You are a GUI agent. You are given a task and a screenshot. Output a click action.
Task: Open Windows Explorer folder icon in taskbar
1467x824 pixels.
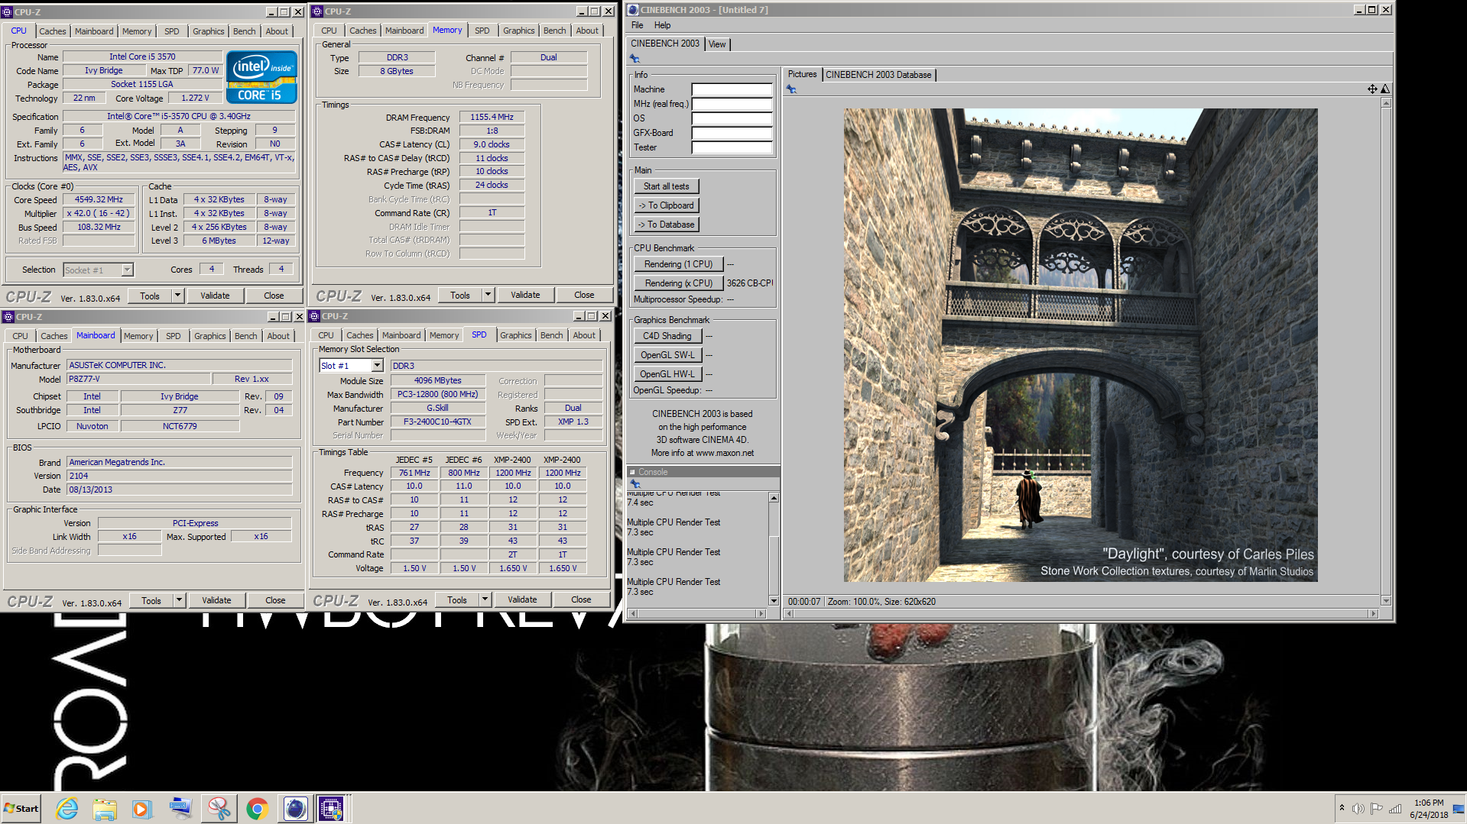coord(105,808)
